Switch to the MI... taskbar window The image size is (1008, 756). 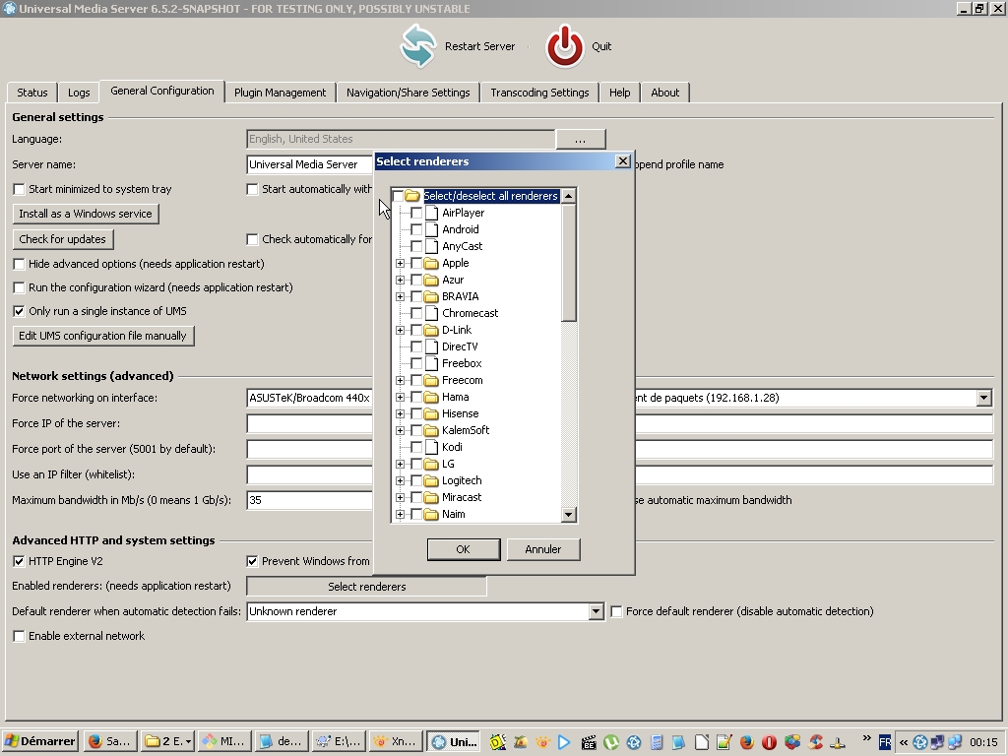click(225, 741)
